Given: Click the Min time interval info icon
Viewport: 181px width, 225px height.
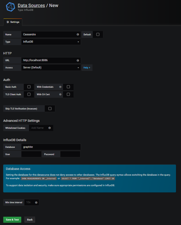Looking at the screenshot, I should tap(36, 203).
